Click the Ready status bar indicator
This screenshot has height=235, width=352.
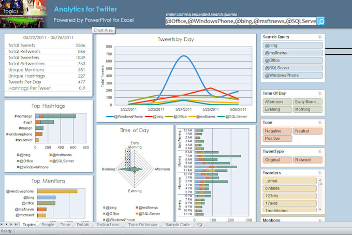pyautogui.click(x=6, y=231)
